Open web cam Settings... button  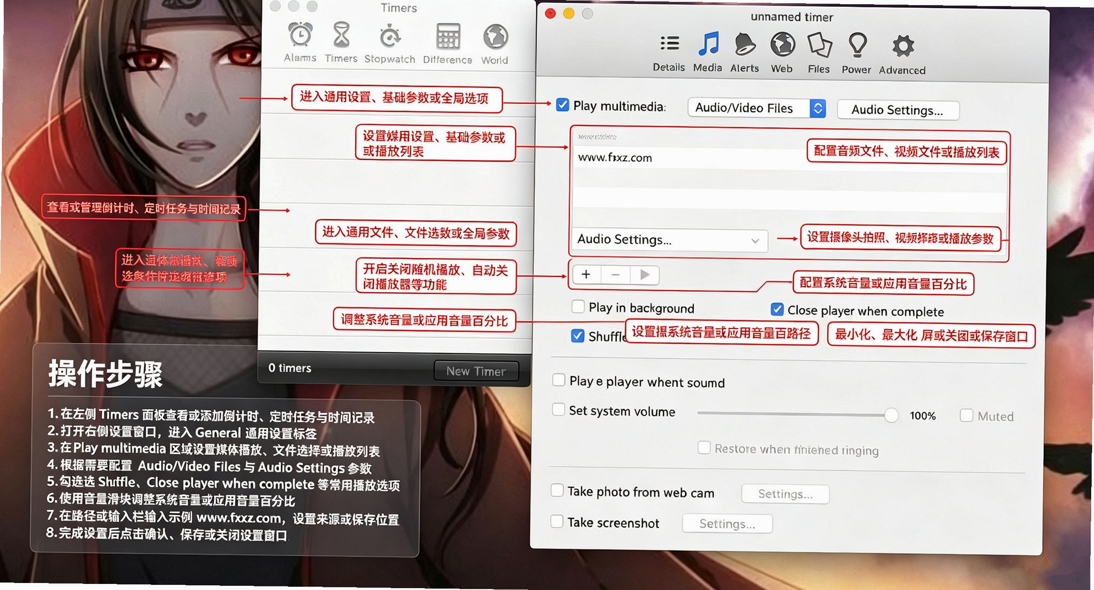[785, 494]
